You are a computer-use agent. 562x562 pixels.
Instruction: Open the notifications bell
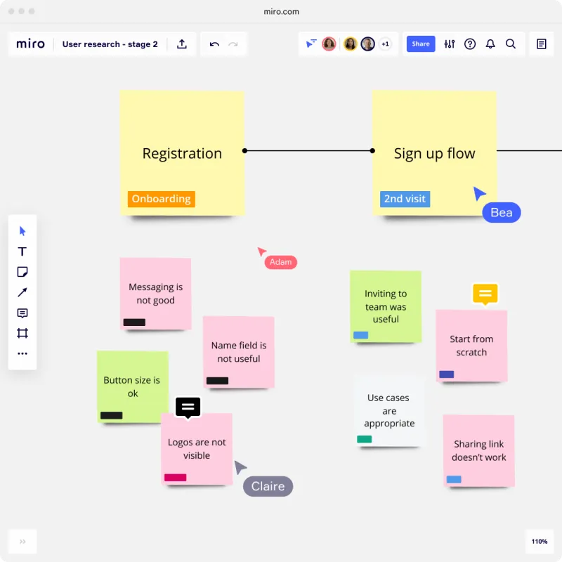click(490, 44)
